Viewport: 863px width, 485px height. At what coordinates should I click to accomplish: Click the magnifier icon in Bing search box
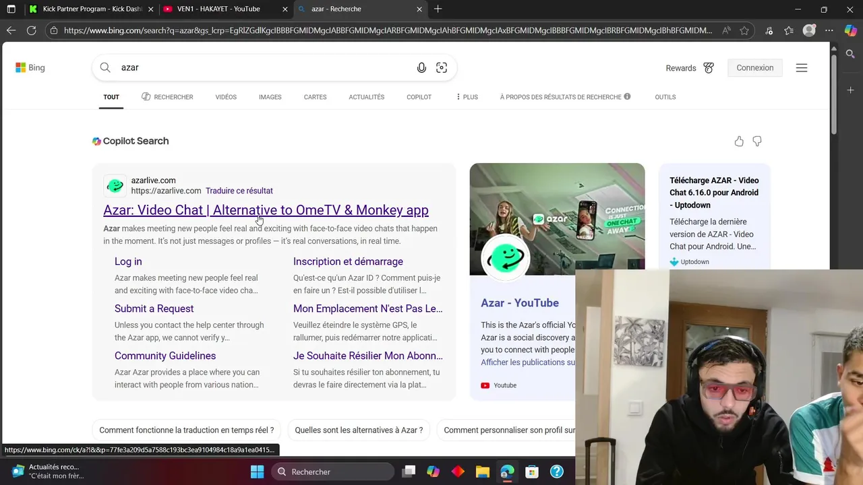point(105,67)
